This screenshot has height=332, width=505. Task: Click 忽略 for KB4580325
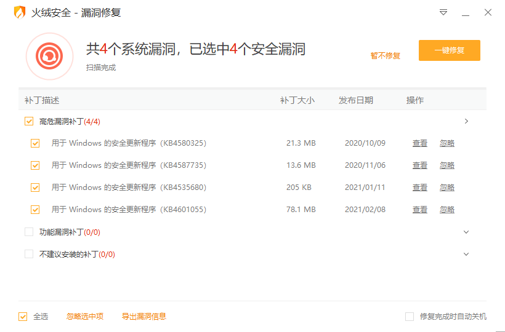pyautogui.click(x=447, y=143)
